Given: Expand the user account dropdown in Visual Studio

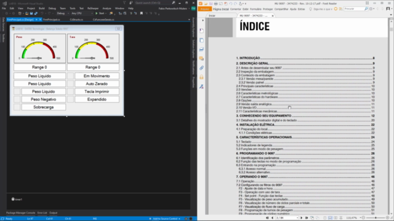Looking at the screenshot, I should [x=189, y=9].
